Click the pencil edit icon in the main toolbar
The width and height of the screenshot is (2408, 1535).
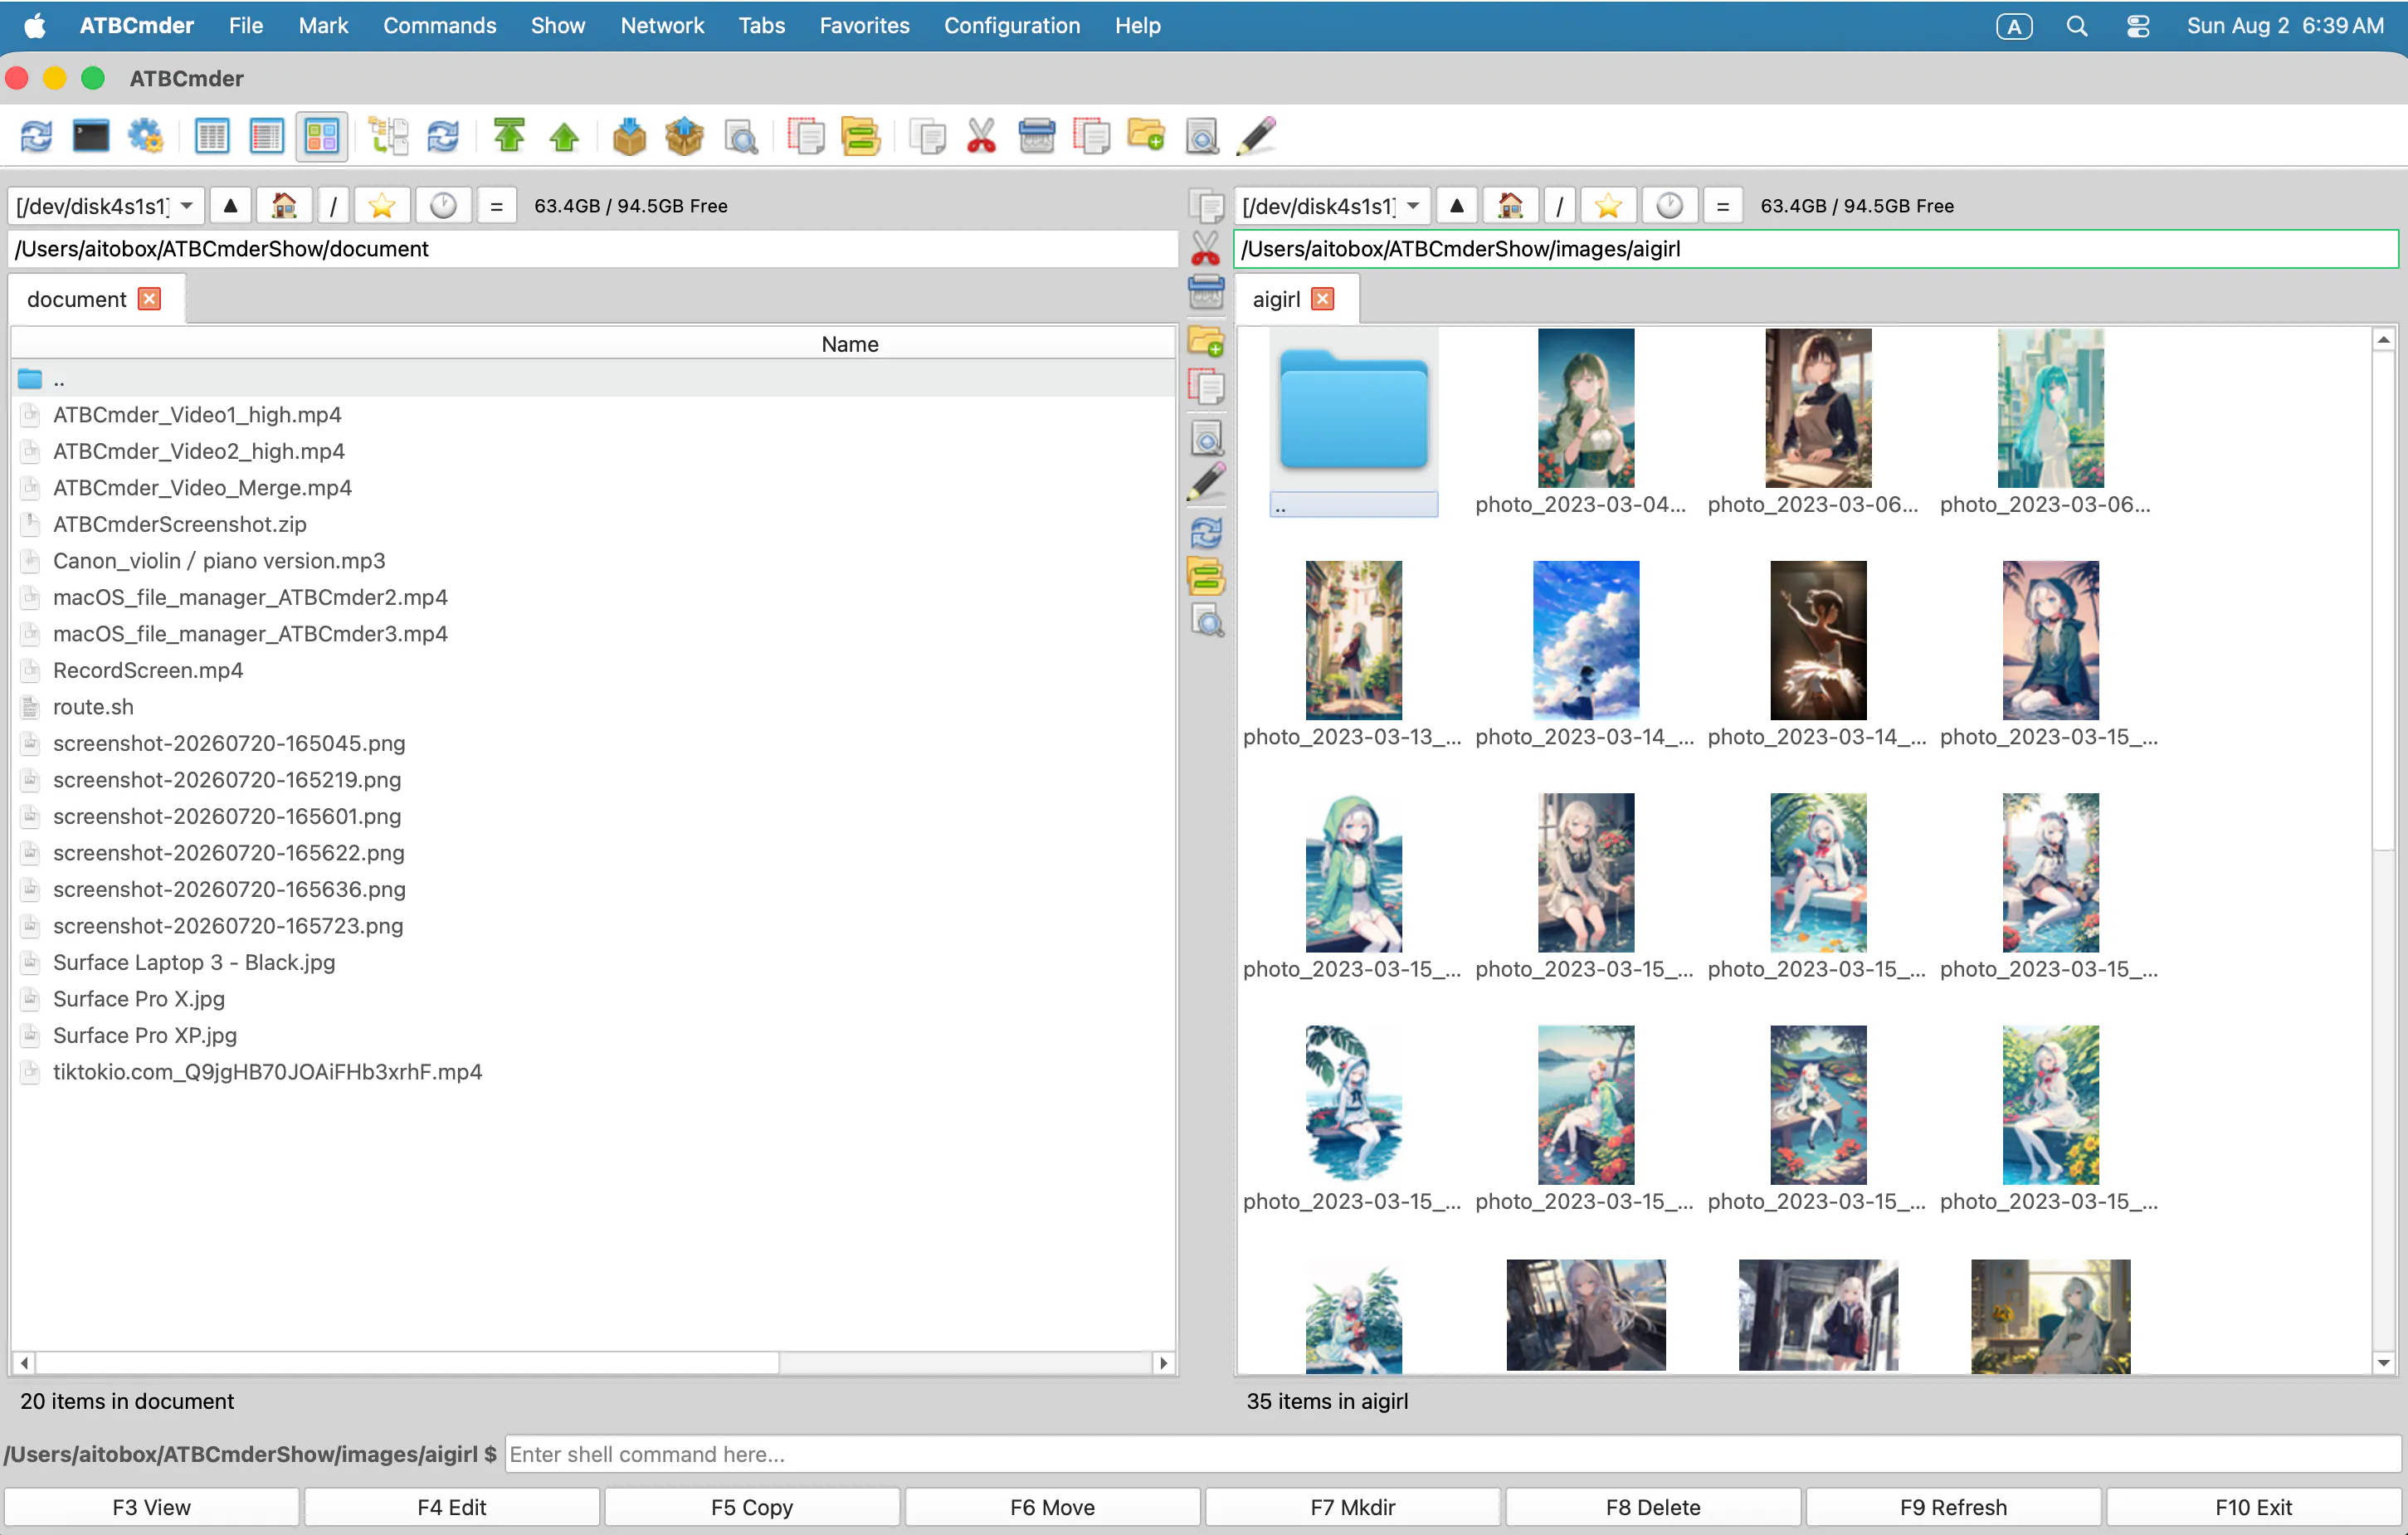pyautogui.click(x=1256, y=136)
